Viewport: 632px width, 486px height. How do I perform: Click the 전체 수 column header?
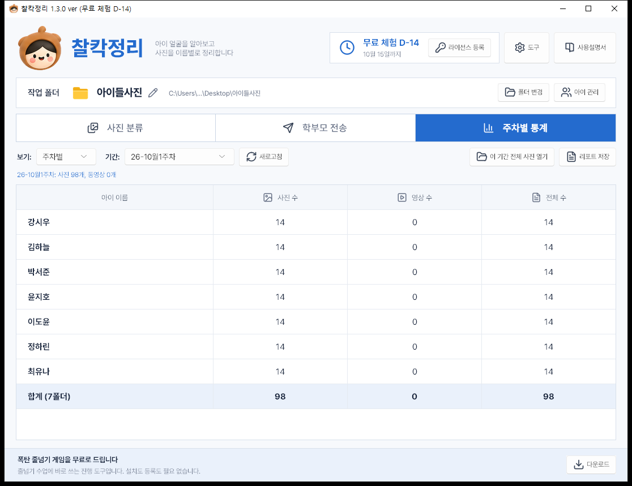(549, 197)
